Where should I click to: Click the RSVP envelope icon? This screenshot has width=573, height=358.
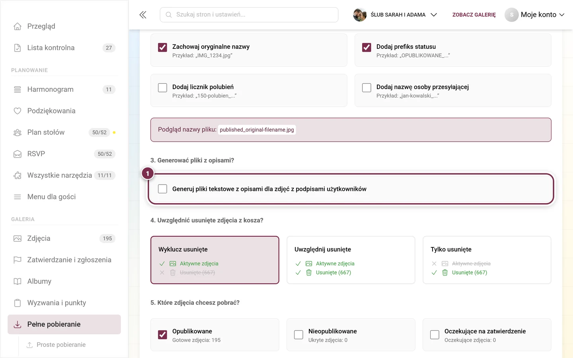[x=18, y=154]
